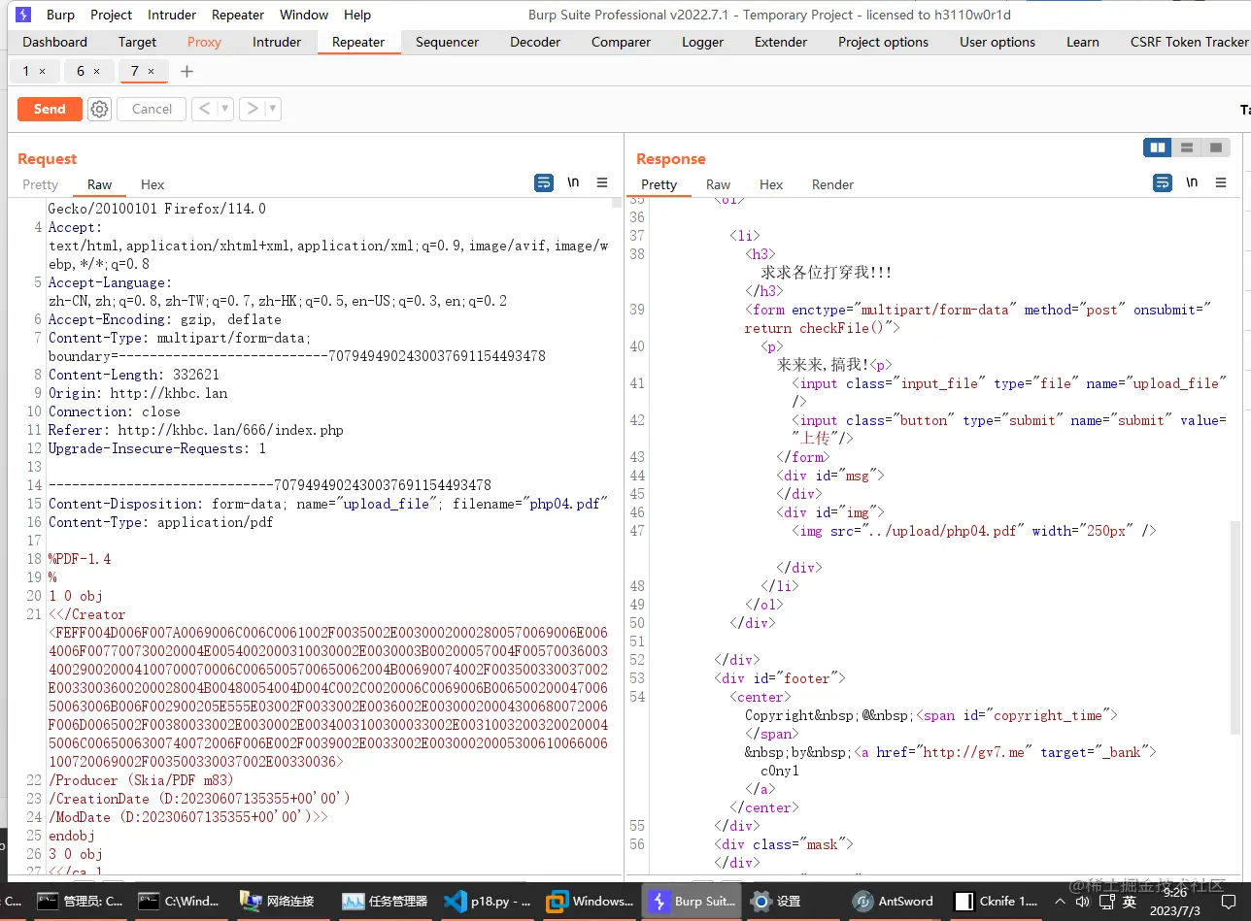This screenshot has width=1251, height=921.
Task: Toggle word wrap icon in Request panel
Action: 544,182
